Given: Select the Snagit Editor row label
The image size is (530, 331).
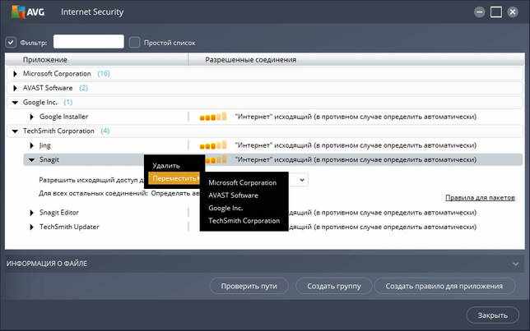Looking at the screenshot, I should [59, 213].
